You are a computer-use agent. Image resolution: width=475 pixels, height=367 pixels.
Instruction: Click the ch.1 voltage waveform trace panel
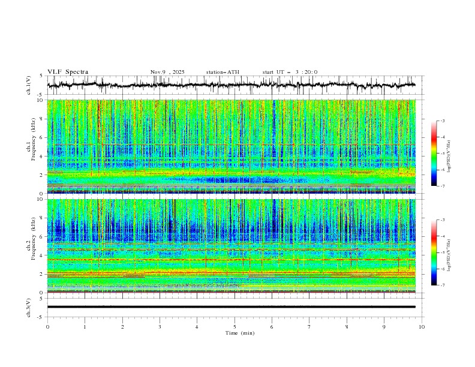235,85
